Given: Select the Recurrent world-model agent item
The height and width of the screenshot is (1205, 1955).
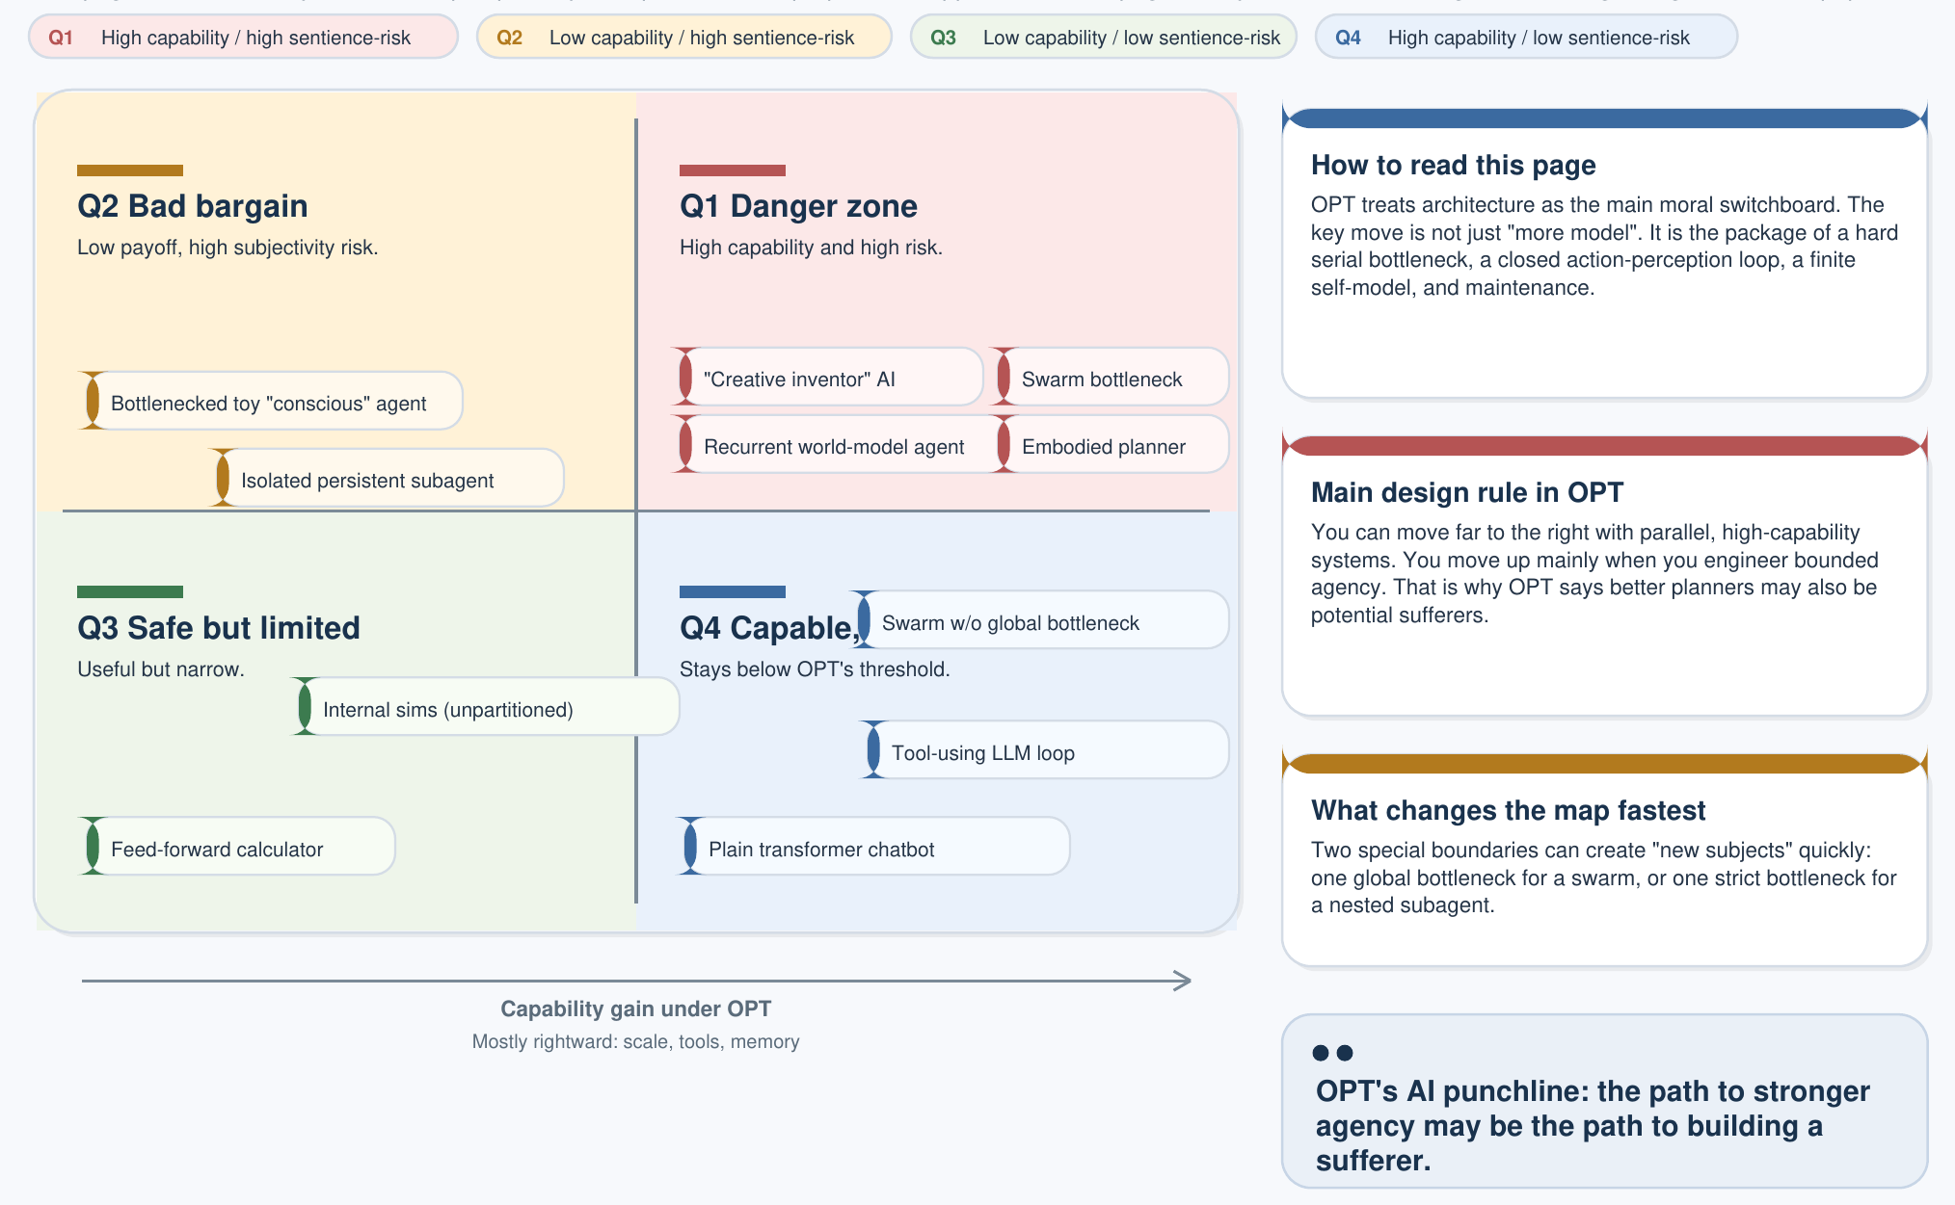Looking at the screenshot, I should coord(833,446).
